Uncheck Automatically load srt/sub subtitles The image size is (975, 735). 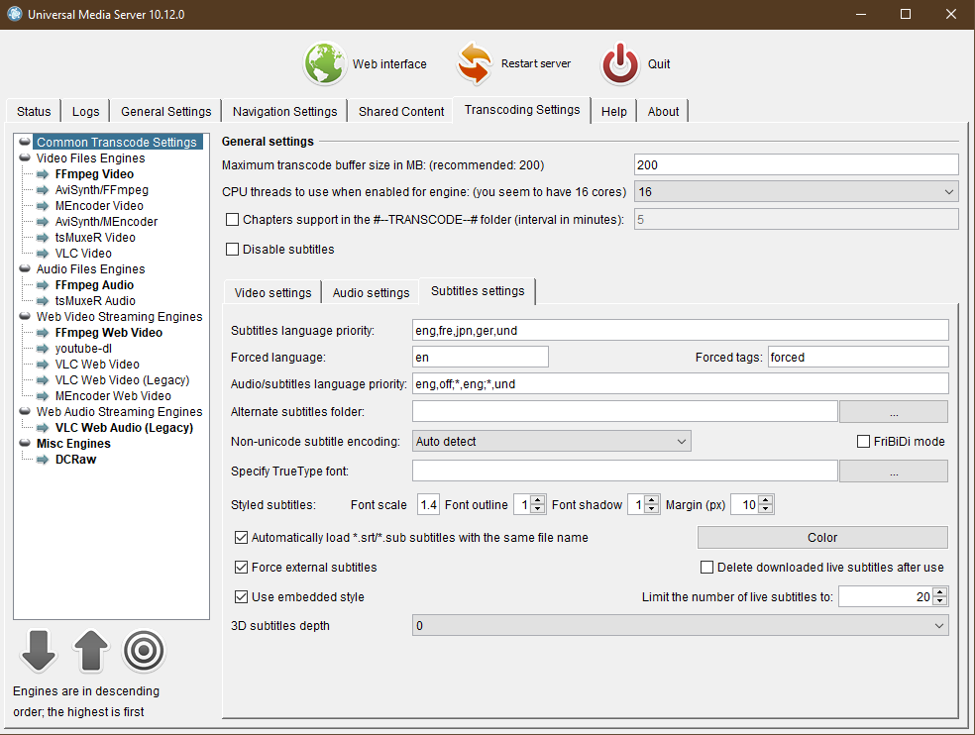tap(241, 537)
